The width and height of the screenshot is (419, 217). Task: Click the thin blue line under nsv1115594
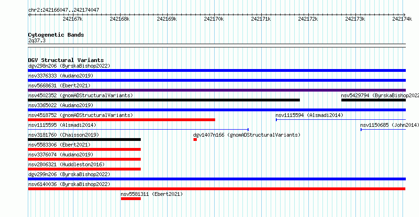[x=341, y=120]
